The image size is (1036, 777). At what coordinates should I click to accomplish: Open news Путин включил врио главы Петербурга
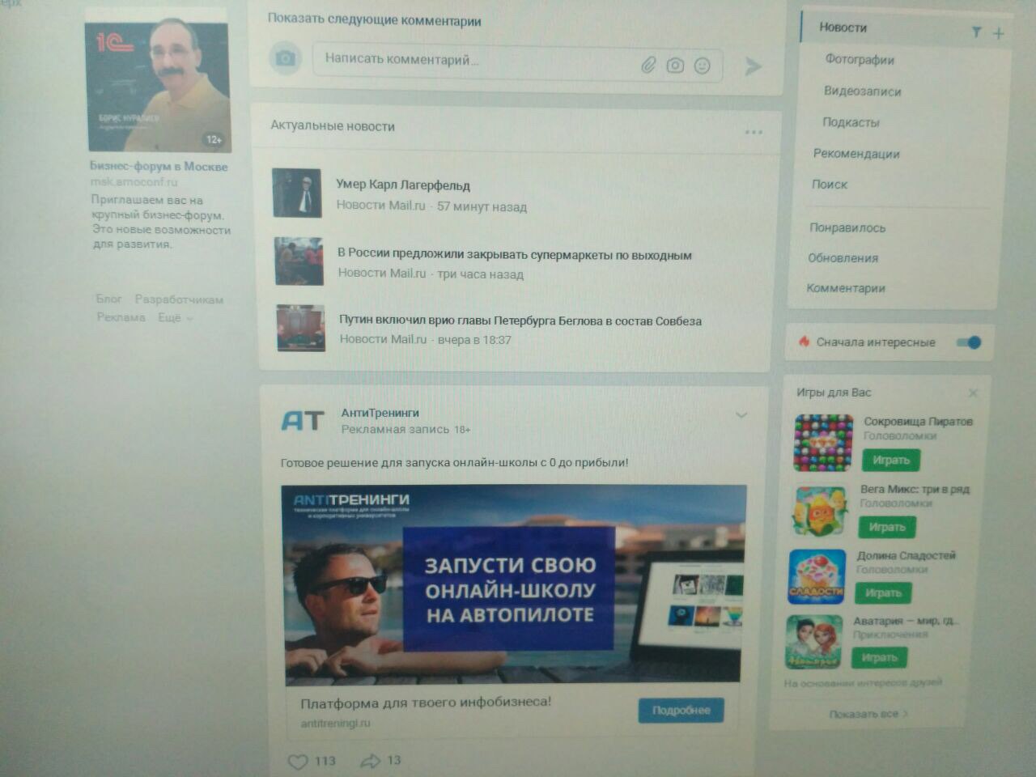(520, 321)
